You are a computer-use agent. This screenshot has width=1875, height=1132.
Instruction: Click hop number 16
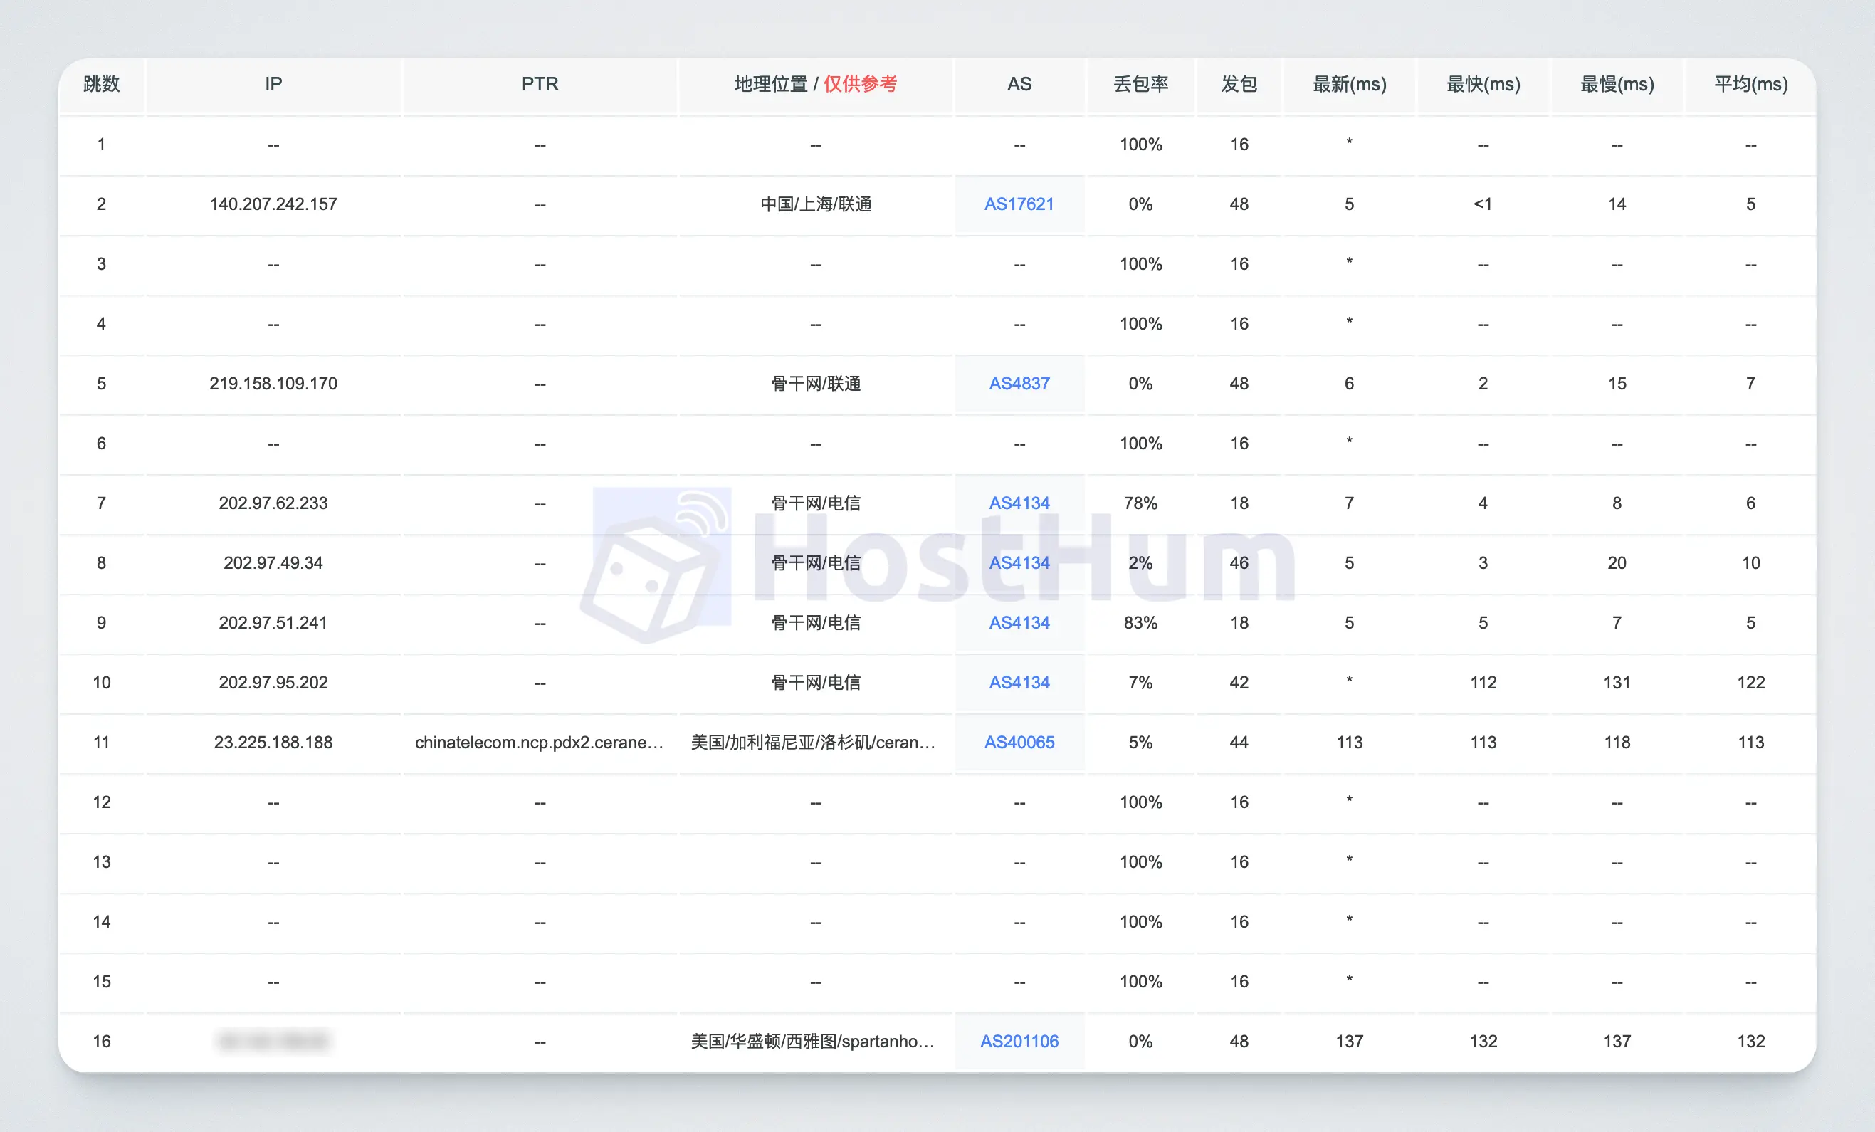tap(101, 1042)
